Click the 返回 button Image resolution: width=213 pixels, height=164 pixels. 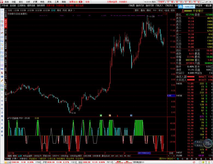pyautogui.click(x=173, y=10)
